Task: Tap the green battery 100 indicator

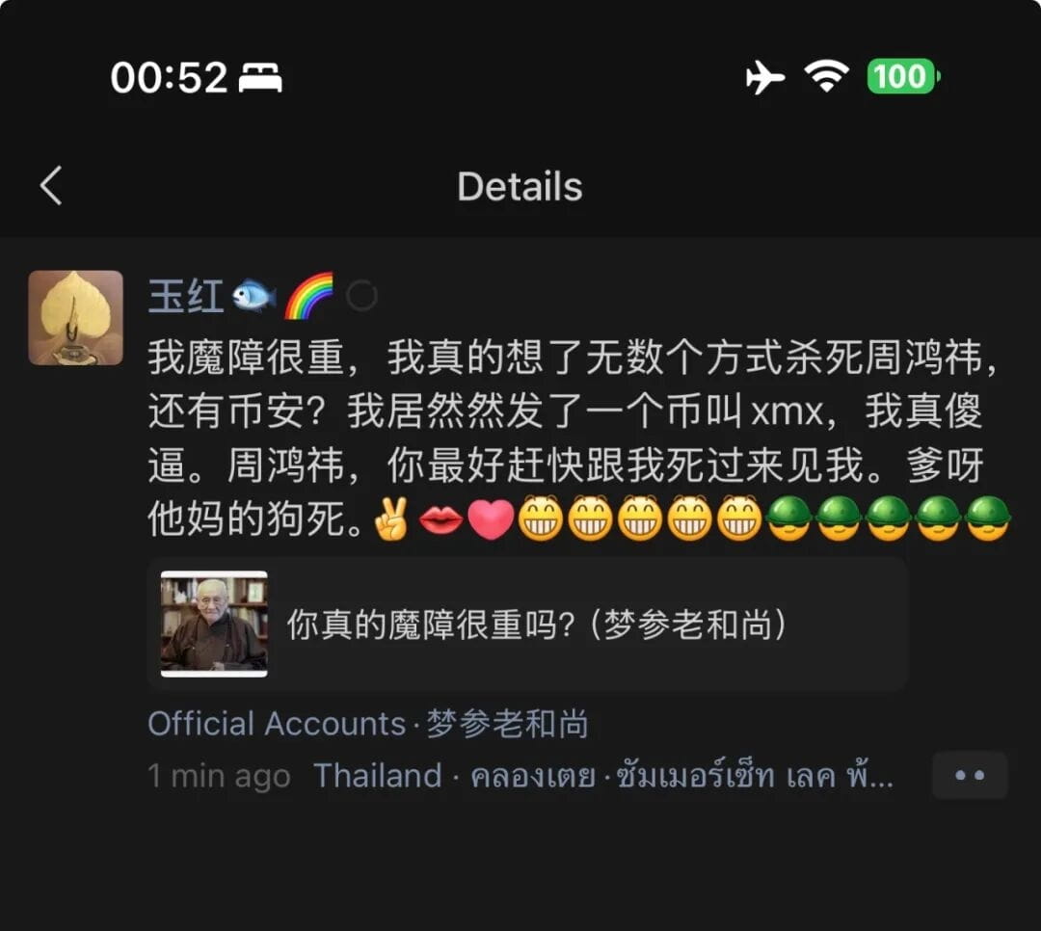Action: 903,76
